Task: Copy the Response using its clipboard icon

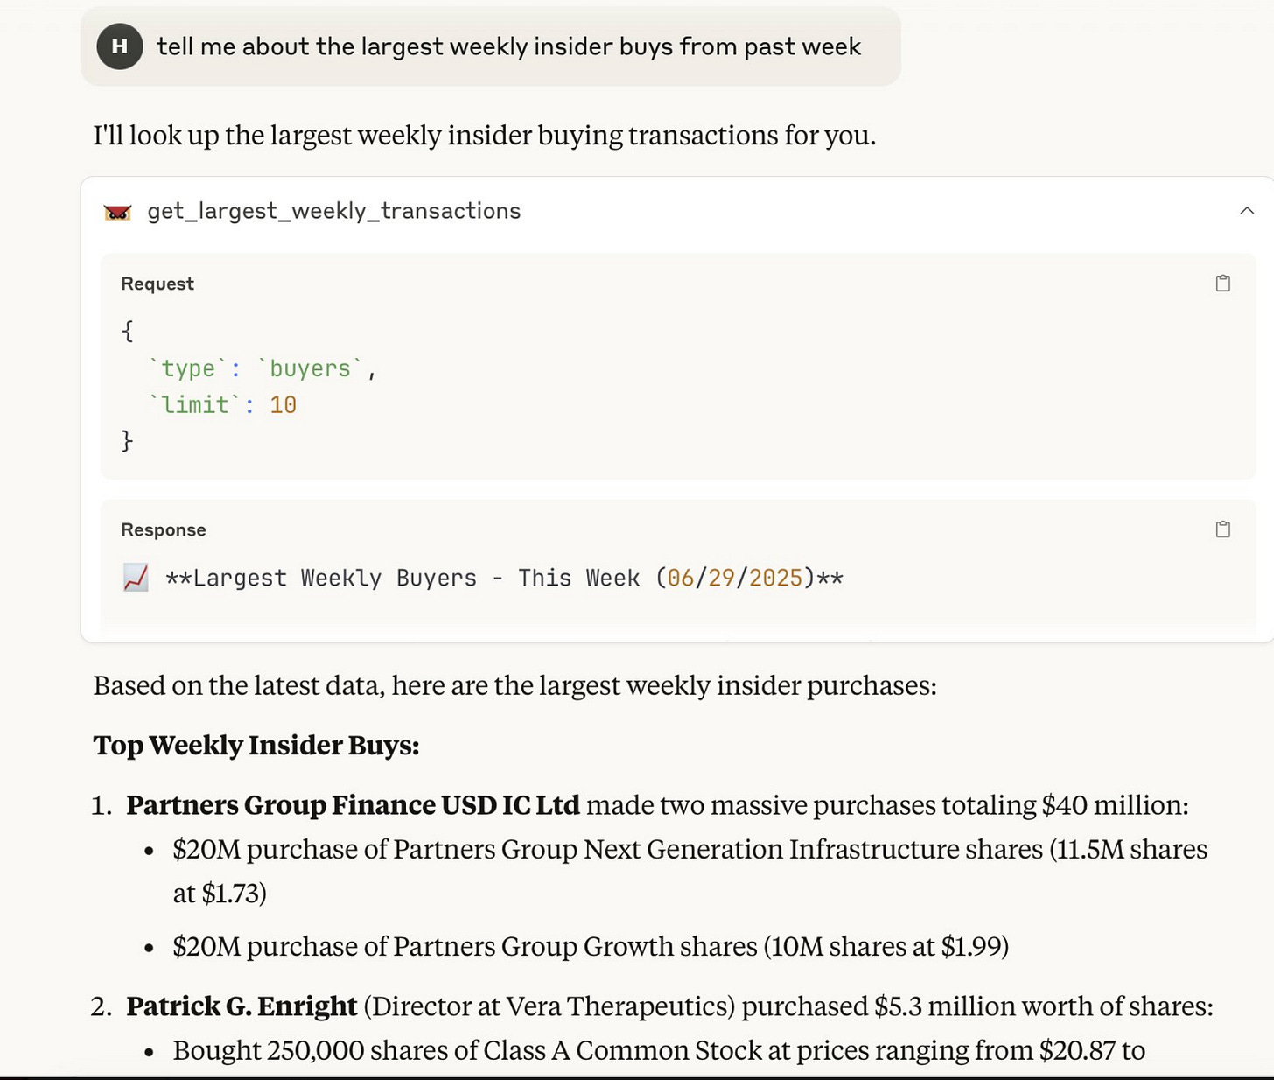Action: point(1222,529)
